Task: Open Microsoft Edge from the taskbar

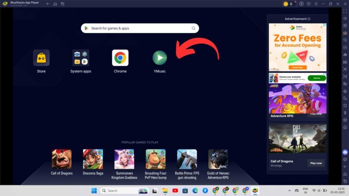Action: pos(195,191)
